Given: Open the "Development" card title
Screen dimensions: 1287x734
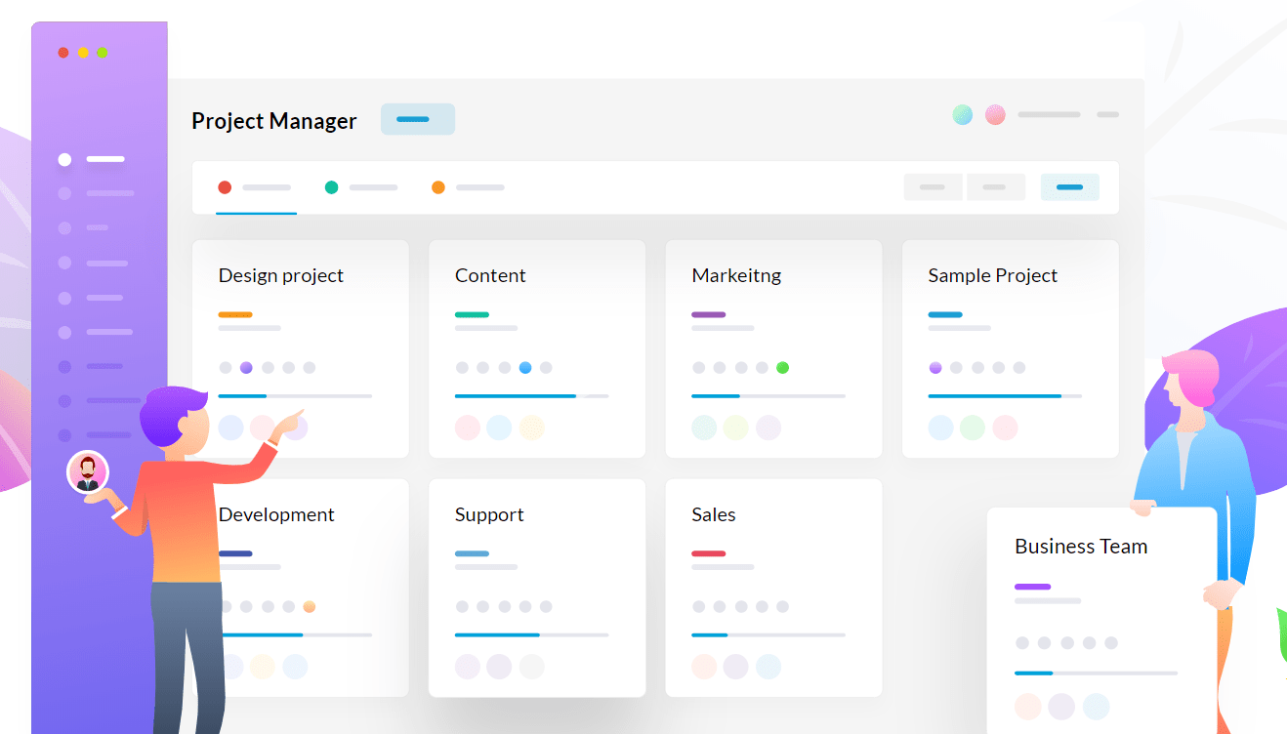Looking at the screenshot, I should click(276, 514).
